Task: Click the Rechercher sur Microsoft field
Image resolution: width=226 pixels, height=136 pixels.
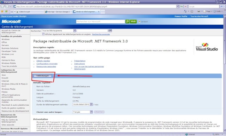Action: tap(100, 22)
